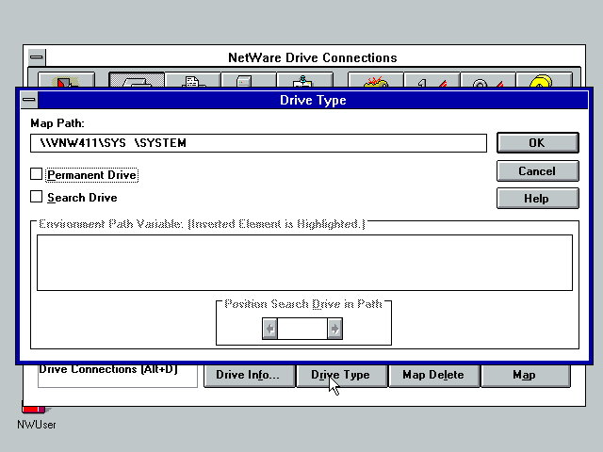This screenshot has width=603, height=452.
Task: Enable the Permanent Drive checkbox
Action: pyautogui.click(x=36, y=174)
